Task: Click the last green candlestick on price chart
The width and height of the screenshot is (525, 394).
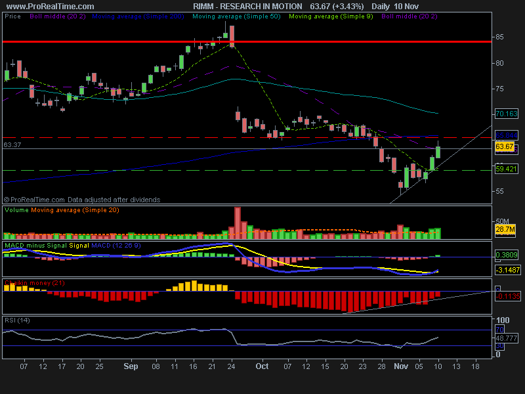Action: [x=438, y=152]
